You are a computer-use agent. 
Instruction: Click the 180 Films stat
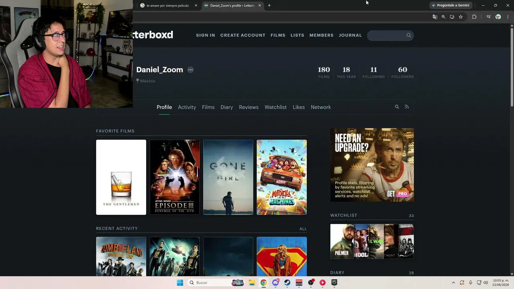coord(324,72)
